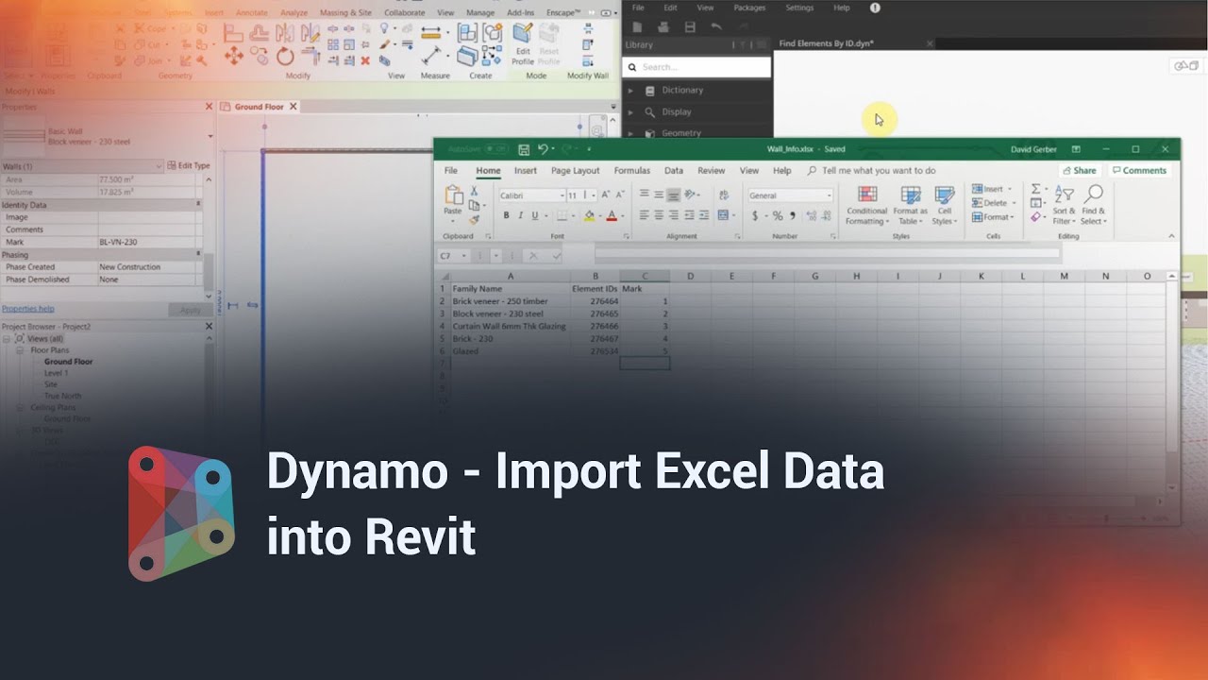Click Edit Type in Revit Properties

(x=187, y=165)
